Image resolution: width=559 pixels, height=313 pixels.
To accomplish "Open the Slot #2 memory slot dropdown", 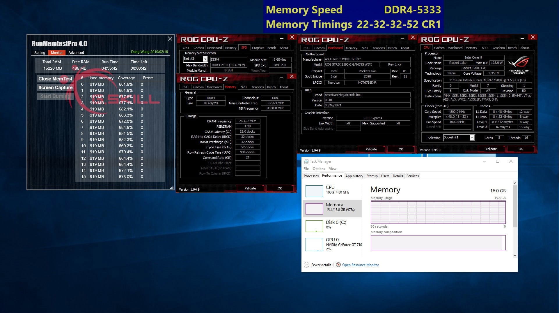I will (x=205, y=59).
